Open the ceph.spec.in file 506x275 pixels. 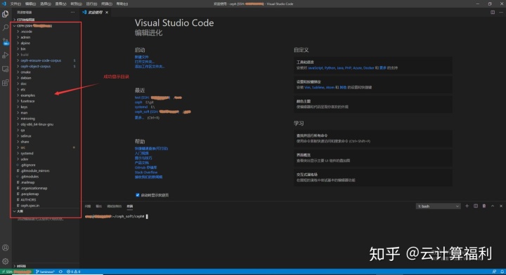tap(45, 206)
